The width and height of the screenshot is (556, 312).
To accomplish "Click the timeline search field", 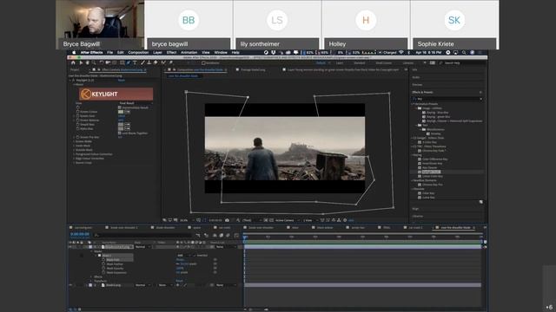I will click(142, 235).
